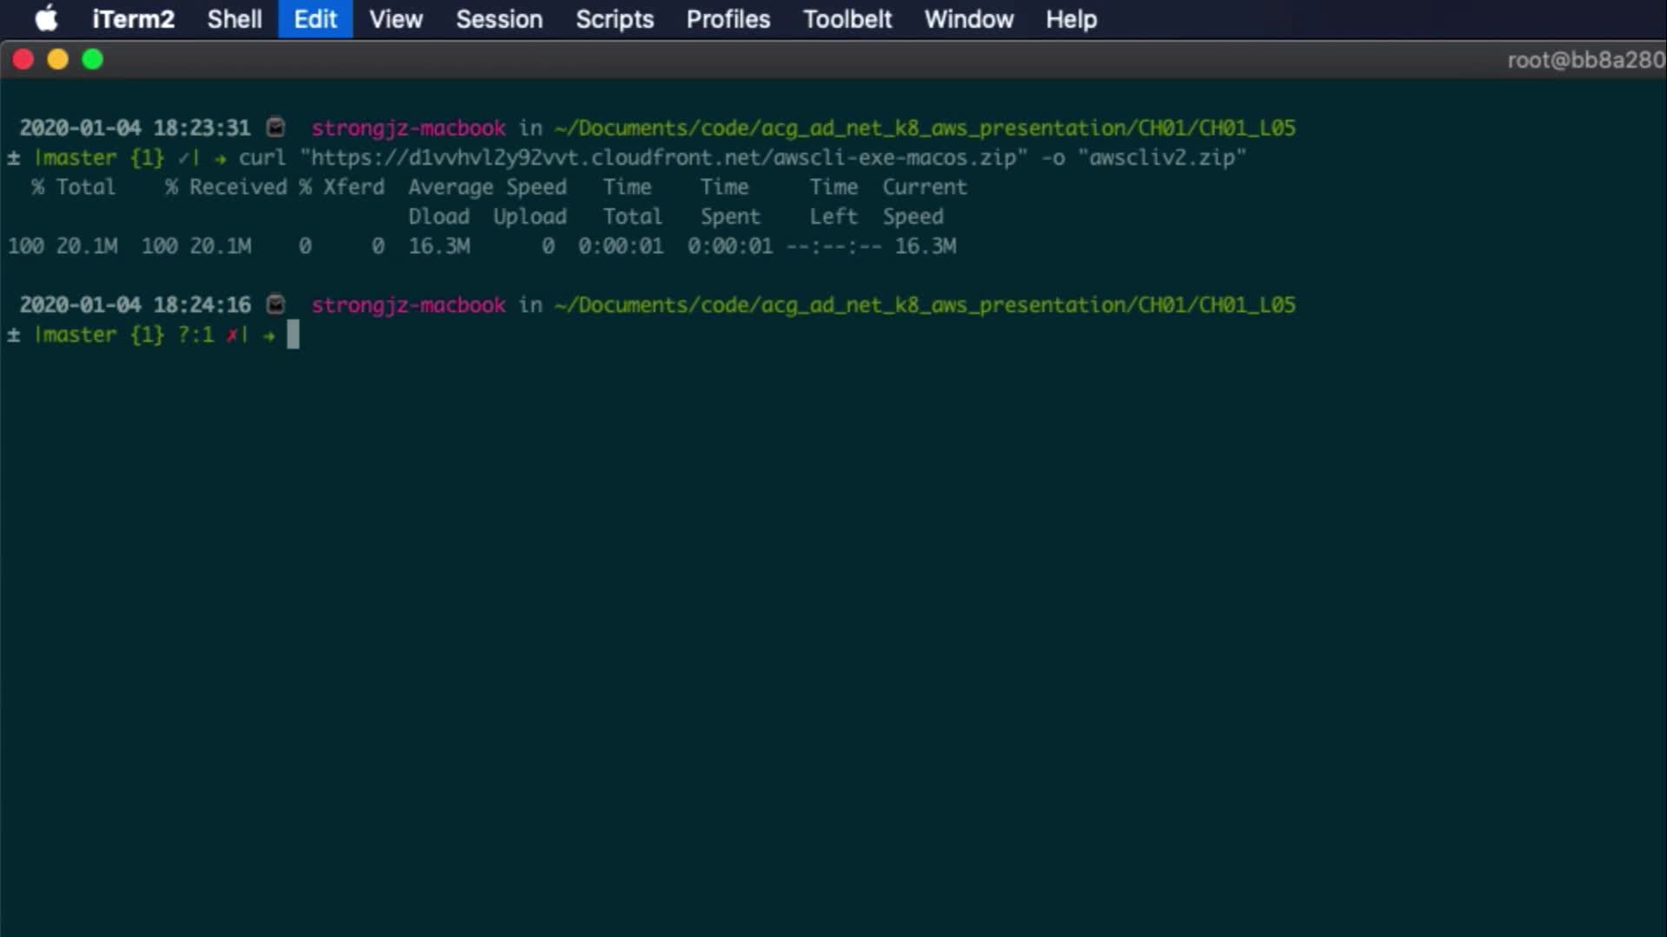
Task: Click the root@bb8a280 window title
Action: click(1585, 60)
